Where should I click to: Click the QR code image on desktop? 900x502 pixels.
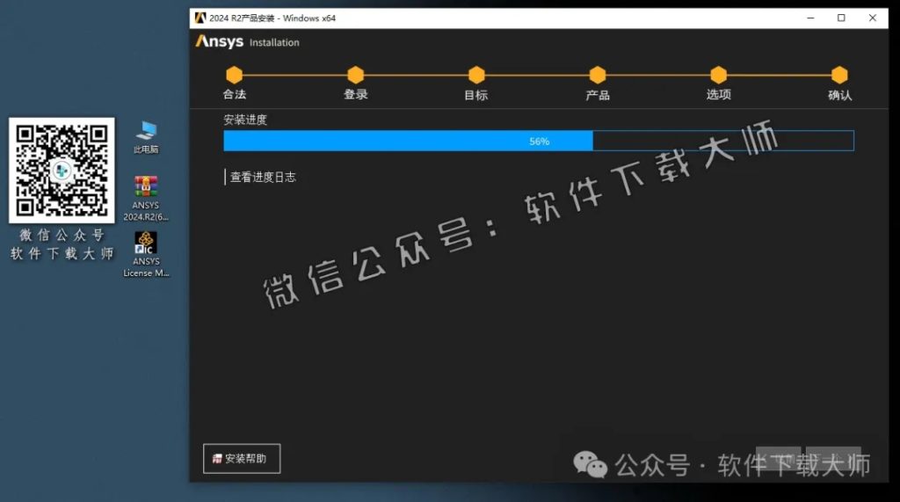[62, 170]
